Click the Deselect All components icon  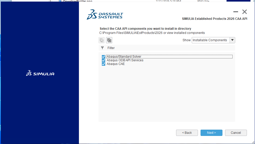[x=109, y=40]
